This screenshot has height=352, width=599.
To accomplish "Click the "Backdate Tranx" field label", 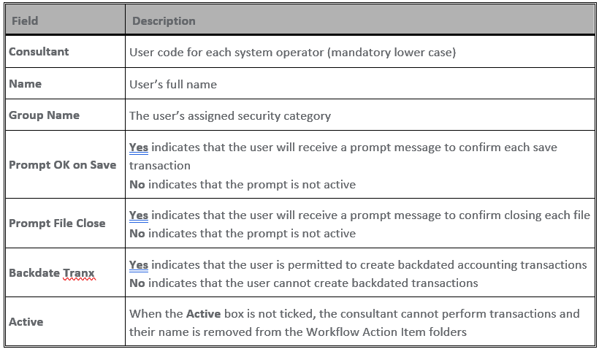I will (51, 273).
